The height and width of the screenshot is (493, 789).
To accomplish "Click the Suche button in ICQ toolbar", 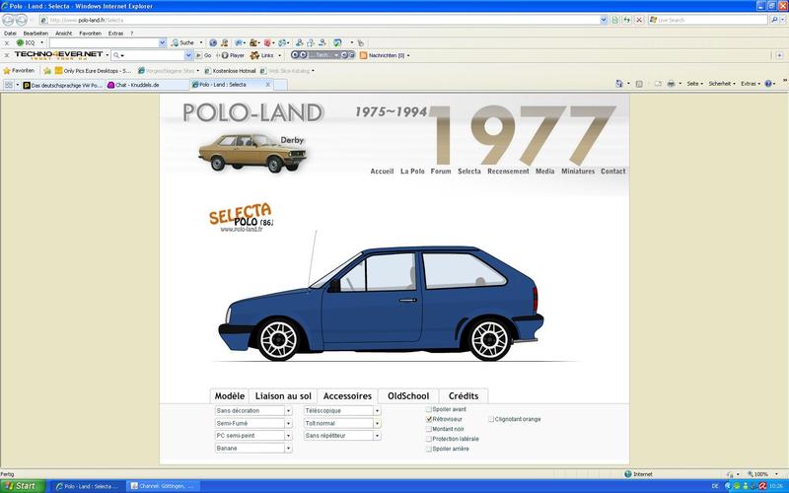I will tap(183, 42).
